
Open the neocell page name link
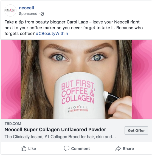tap(26, 8)
